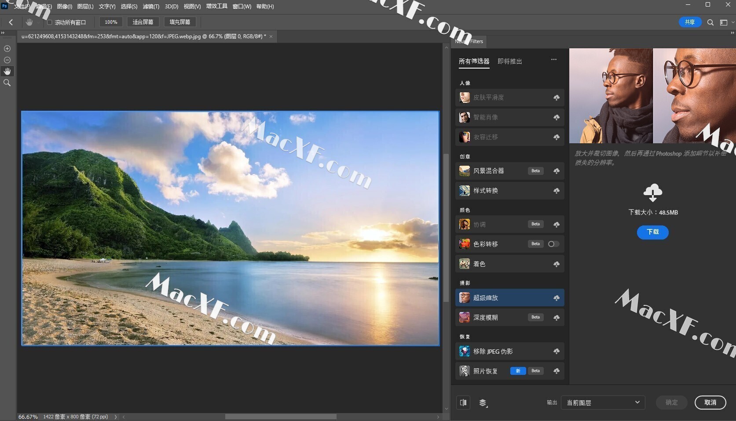Click the blue 下载 button

pyautogui.click(x=653, y=232)
